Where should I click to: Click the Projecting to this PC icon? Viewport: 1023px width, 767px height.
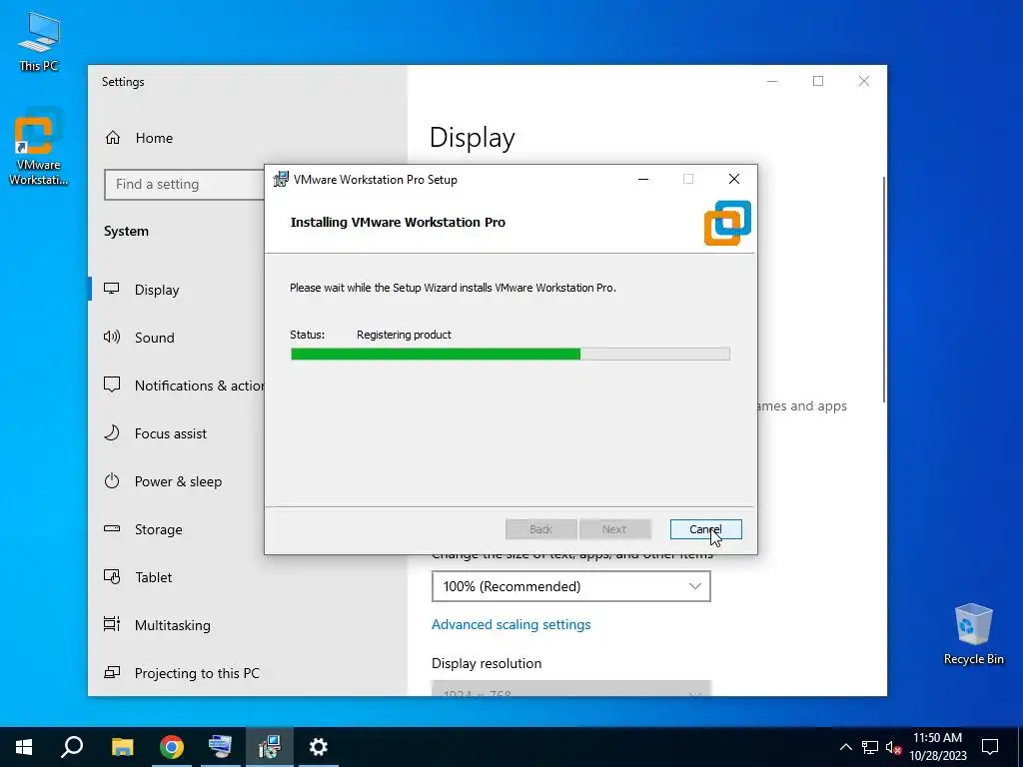tap(112, 672)
